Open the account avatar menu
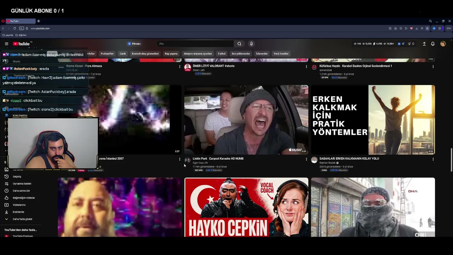 click(443, 44)
